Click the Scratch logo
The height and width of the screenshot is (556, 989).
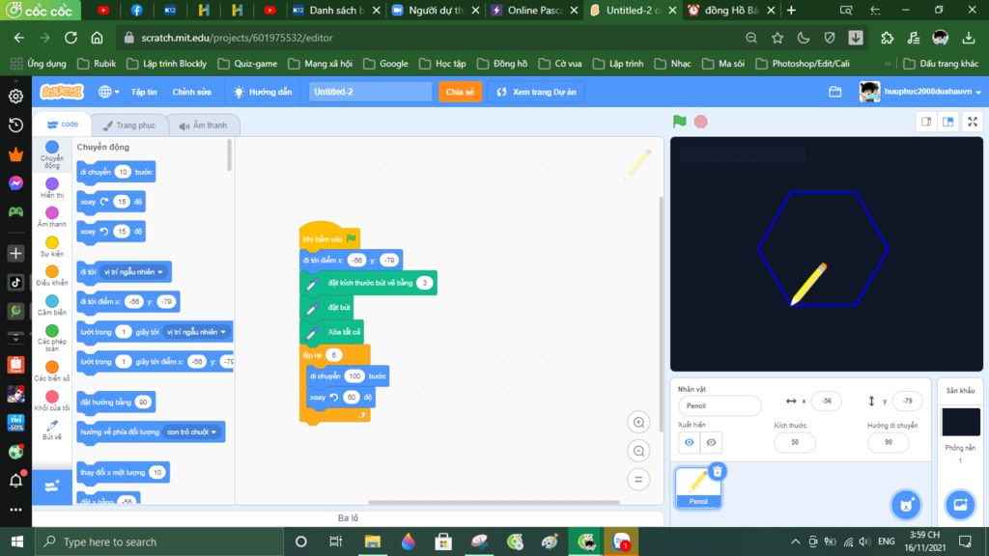(x=61, y=92)
